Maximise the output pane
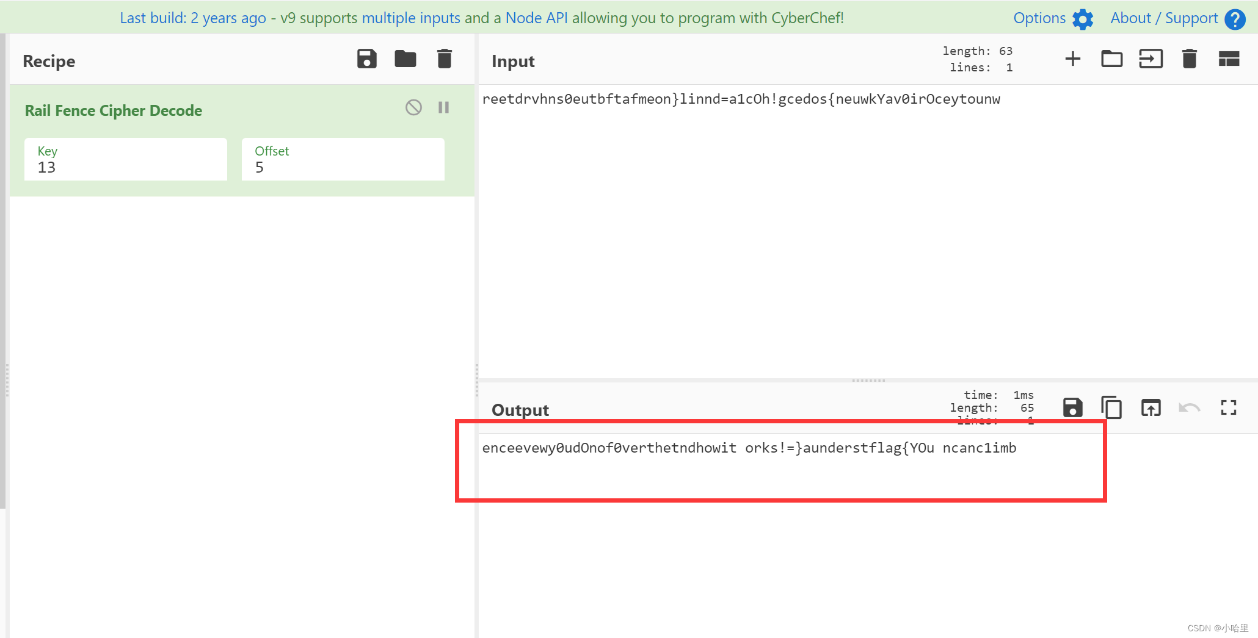This screenshot has width=1258, height=638. pos(1229,407)
